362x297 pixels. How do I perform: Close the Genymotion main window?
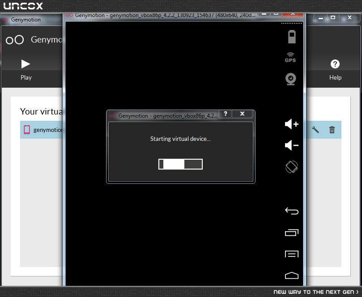point(349,18)
